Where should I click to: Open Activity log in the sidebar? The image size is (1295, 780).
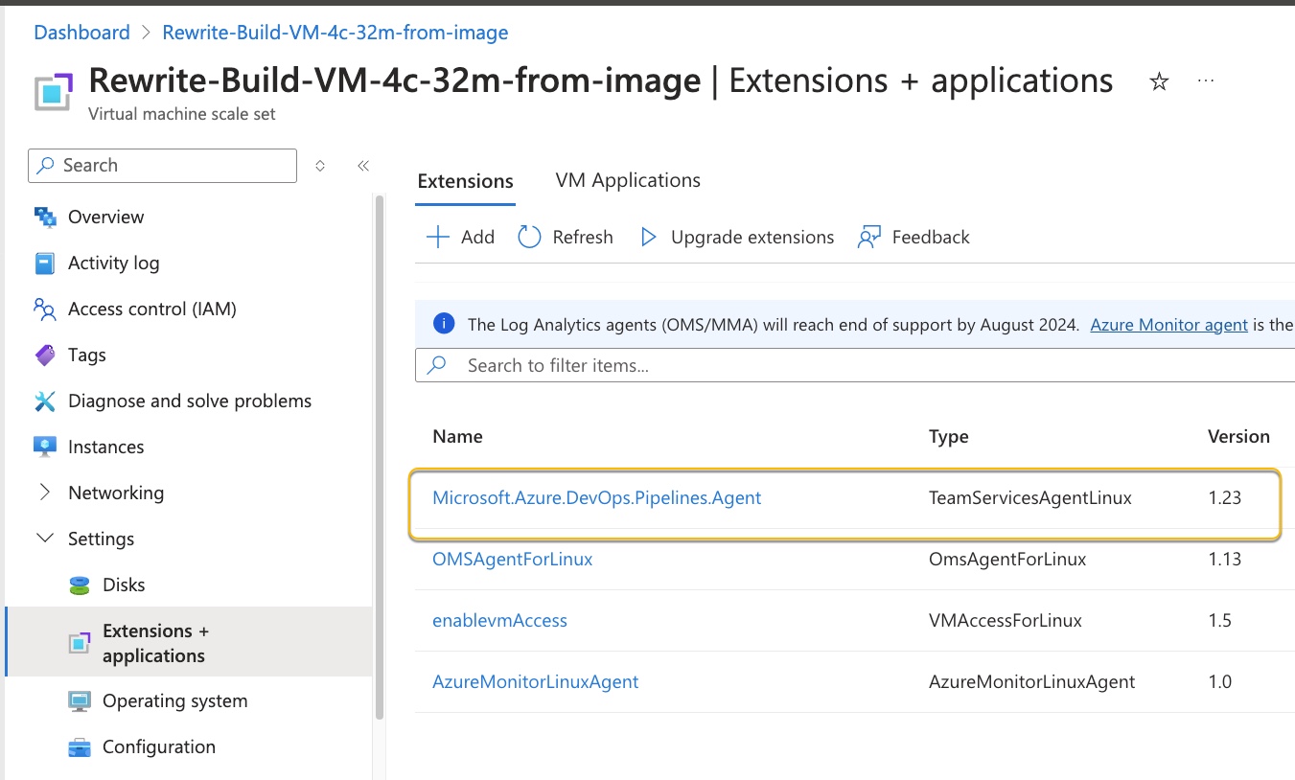[x=113, y=263]
